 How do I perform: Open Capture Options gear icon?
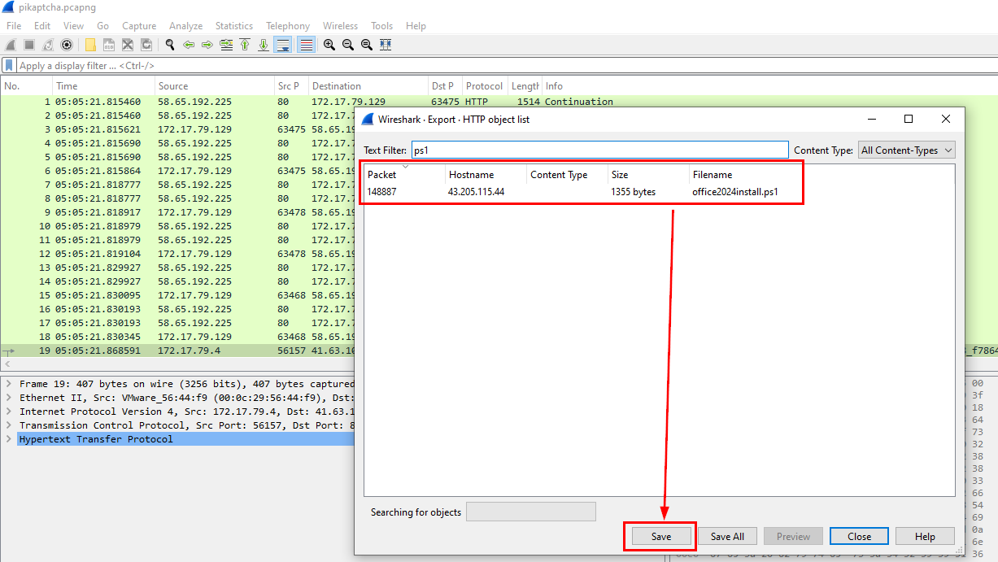tap(67, 45)
